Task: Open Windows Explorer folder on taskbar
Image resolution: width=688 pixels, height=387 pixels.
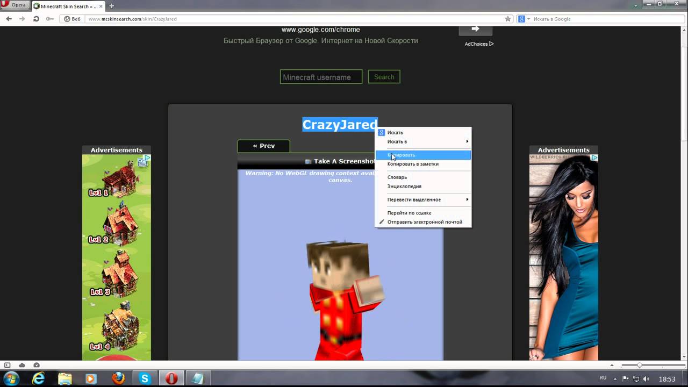Action: [64, 378]
